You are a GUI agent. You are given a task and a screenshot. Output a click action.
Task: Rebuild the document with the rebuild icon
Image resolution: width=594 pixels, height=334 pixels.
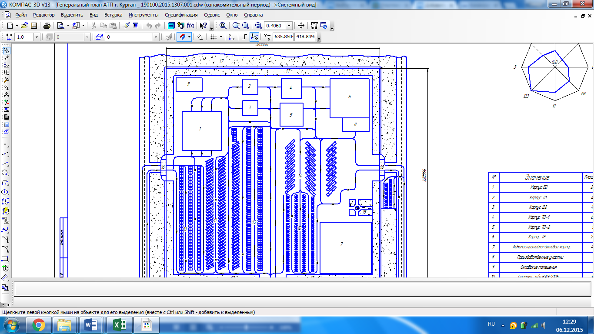tap(314, 26)
